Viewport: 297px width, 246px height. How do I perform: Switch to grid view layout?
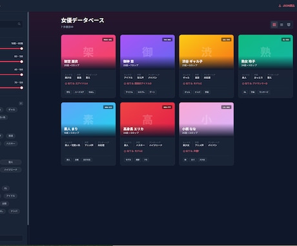pyautogui.click(x=274, y=25)
